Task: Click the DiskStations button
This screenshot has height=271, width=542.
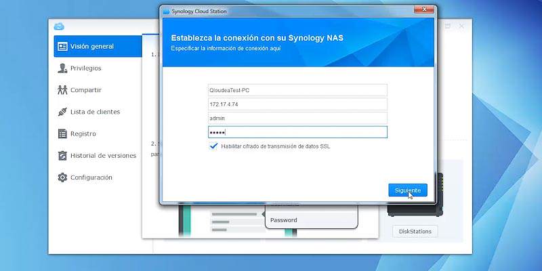Action: 415,231
